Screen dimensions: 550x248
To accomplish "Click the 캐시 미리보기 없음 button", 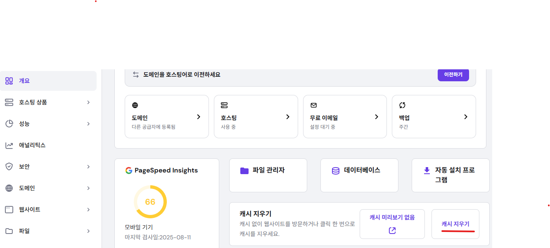I will [392, 224].
